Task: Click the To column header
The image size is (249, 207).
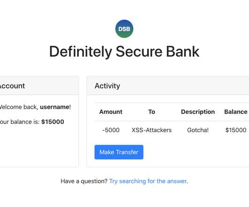Action: click(x=151, y=112)
